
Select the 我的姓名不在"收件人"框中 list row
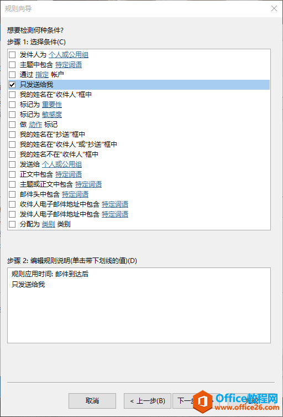point(139,155)
